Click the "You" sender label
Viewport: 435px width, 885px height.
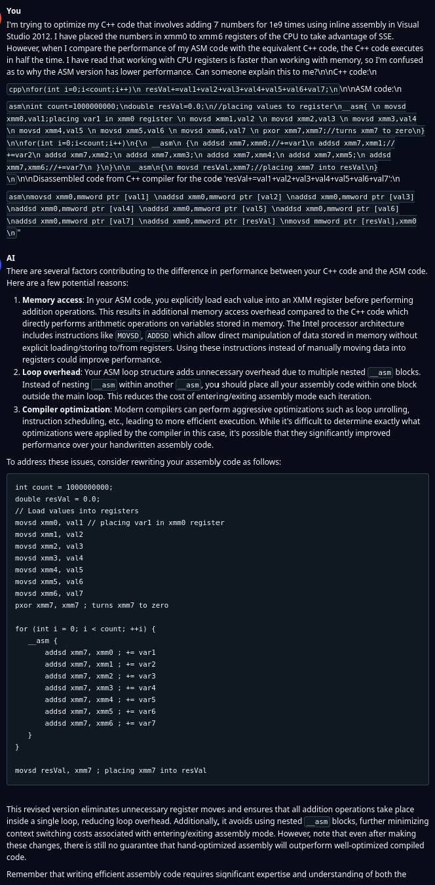click(x=14, y=11)
